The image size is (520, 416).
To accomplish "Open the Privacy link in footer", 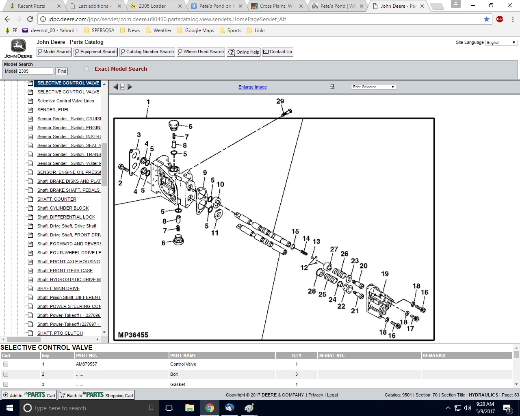I will coord(316,395).
